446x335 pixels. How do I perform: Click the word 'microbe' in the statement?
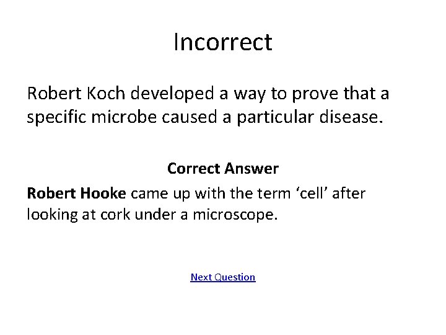(x=124, y=117)
